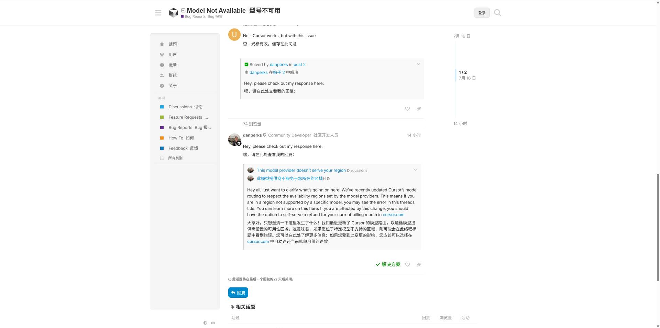The image size is (660, 328).
Task: Open the 帖子 2 link
Action: 279,72
